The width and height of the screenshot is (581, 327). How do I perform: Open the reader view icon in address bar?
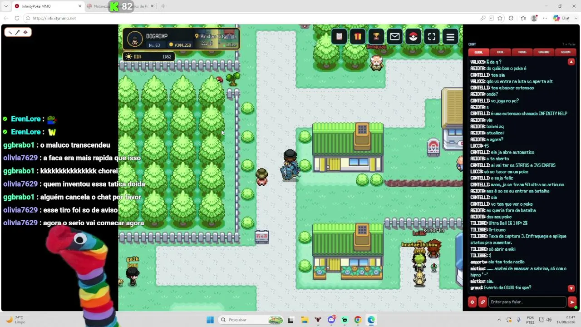click(491, 18)
